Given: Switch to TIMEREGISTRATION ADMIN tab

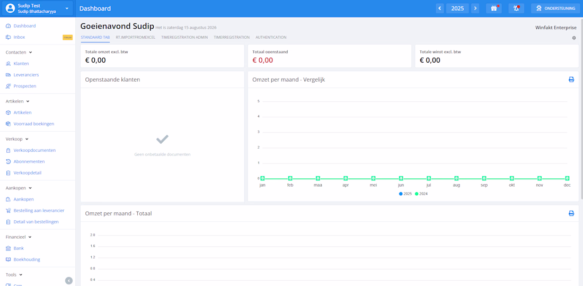Looking at the screenshot, I should point(184,38).
